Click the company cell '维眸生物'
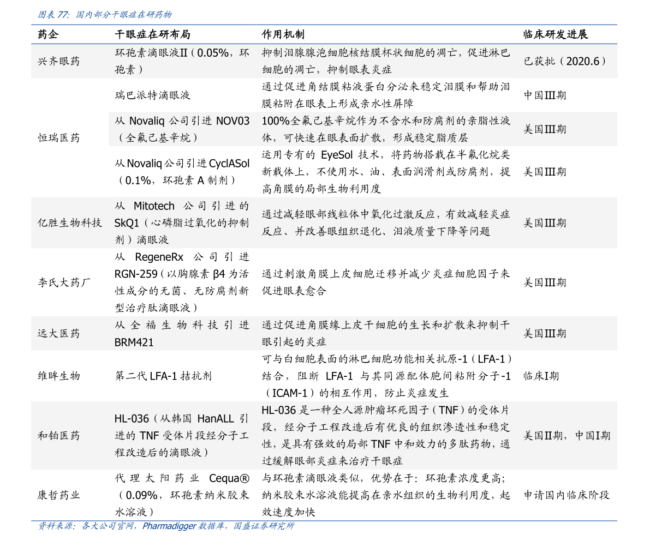The height and width of the screenshot is (541, 650). (x=59, y=376)
